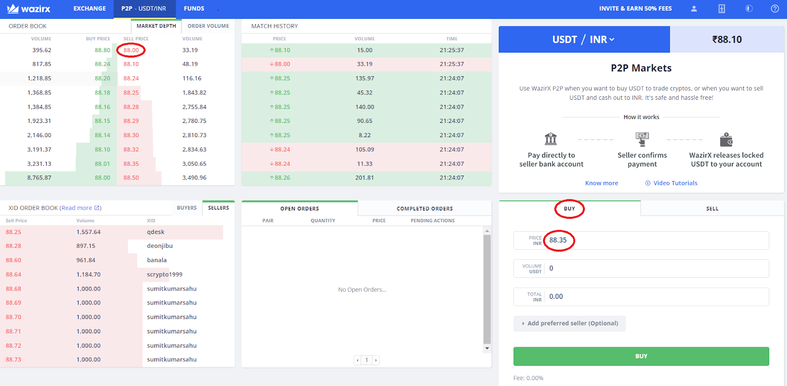Open the Video Tutorials link

[675, 183]
